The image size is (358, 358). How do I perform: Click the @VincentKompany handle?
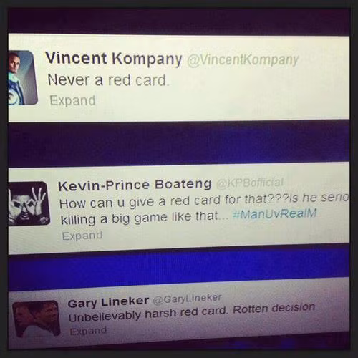tap(243, 60)
